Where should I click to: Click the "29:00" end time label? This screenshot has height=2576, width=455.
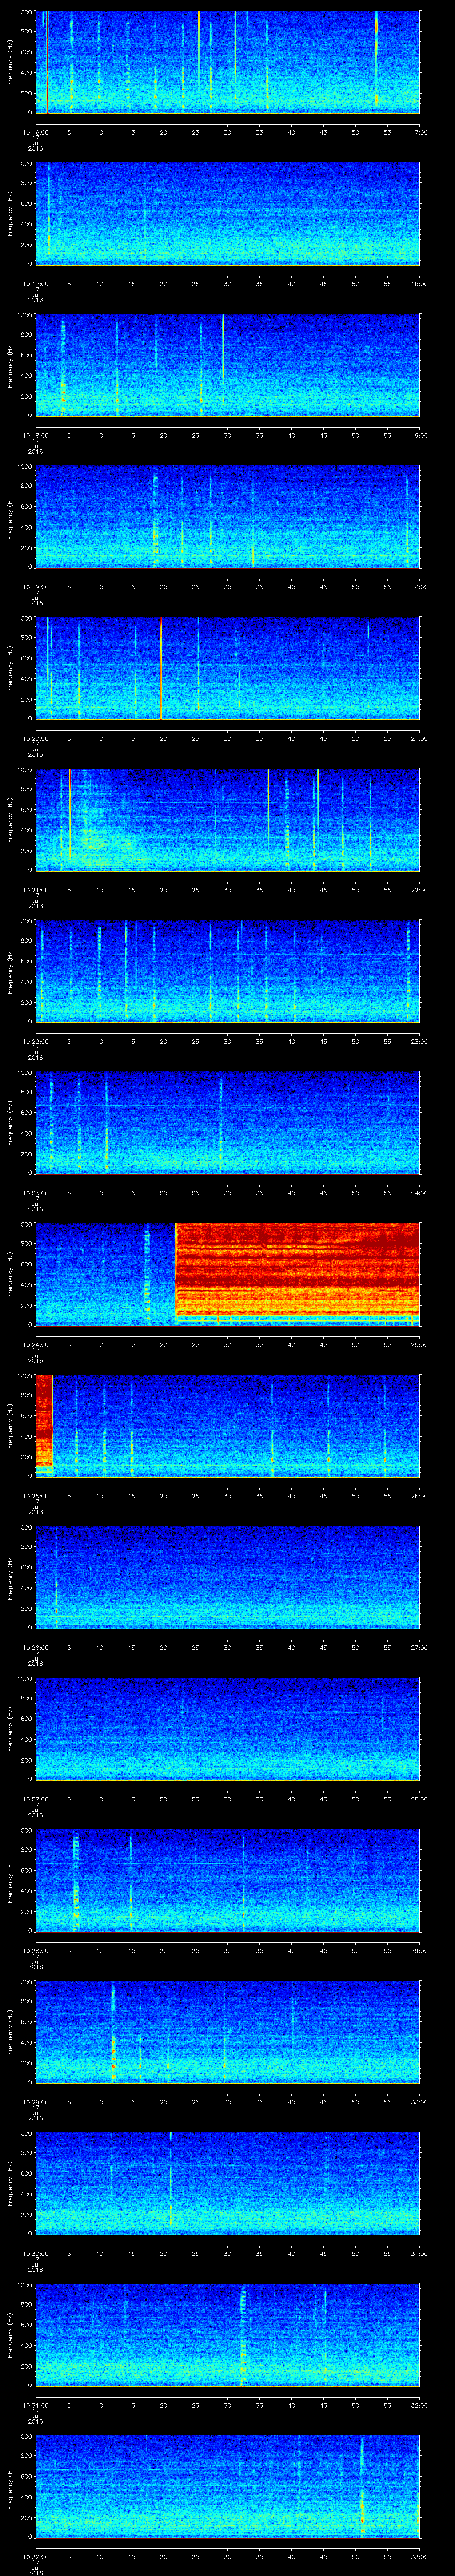419,1950
